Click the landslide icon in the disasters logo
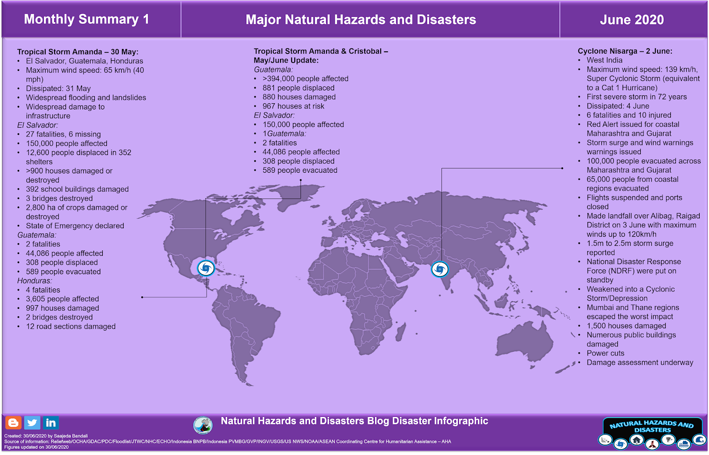 (x=606, y=440)
